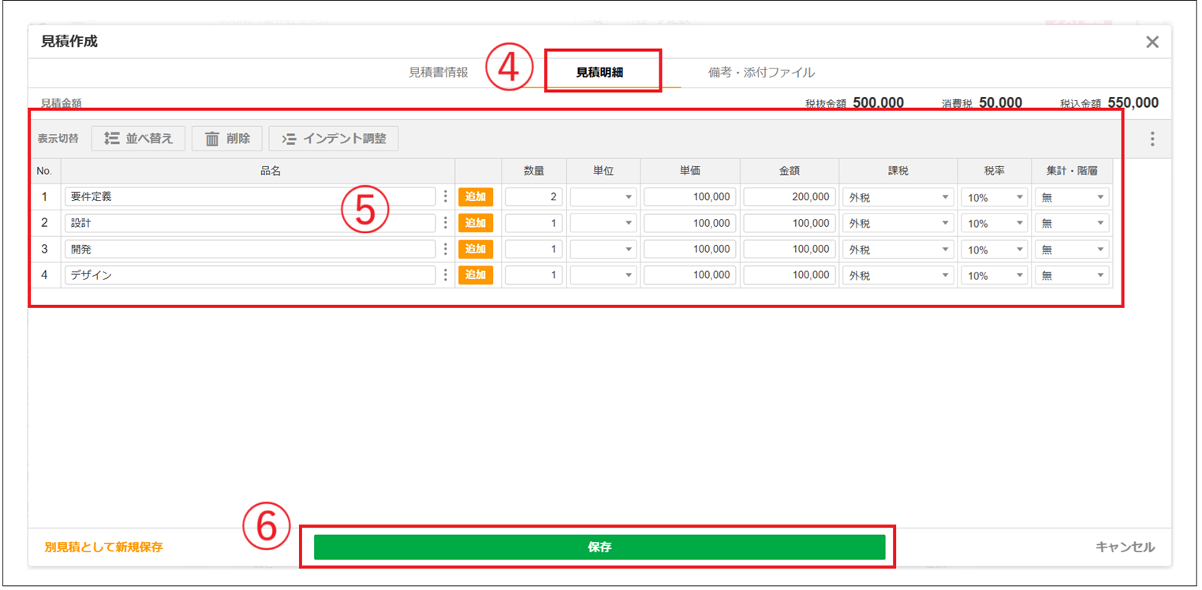Select the 数量 input field on row 1

tap(533, 196)
